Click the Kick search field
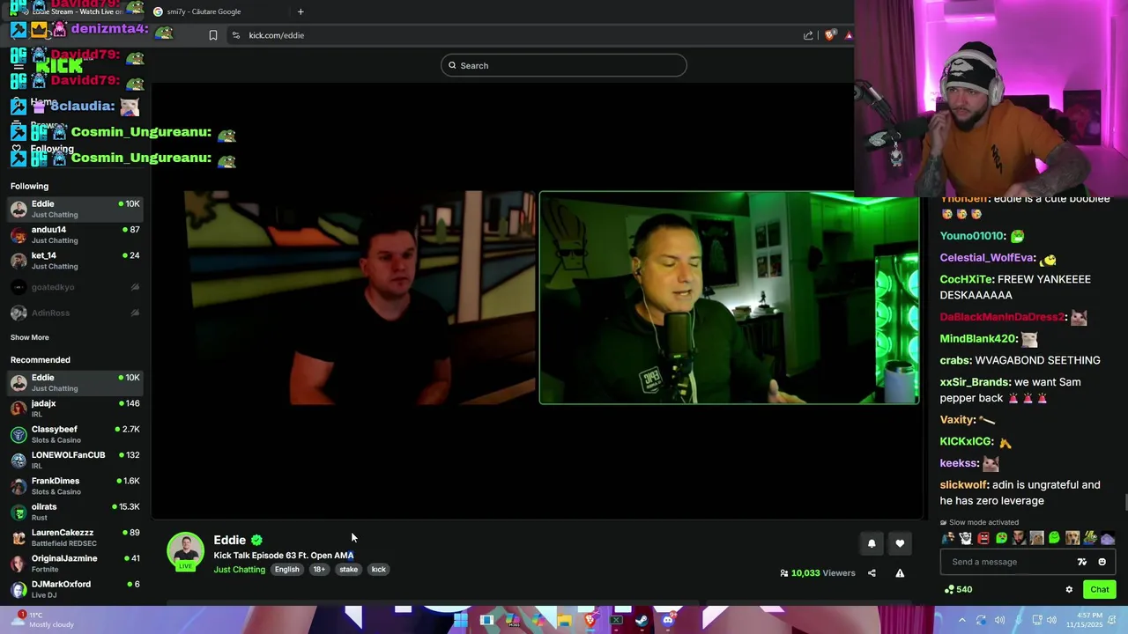This screenshot has width=1128, height=634. coord(563,65)
